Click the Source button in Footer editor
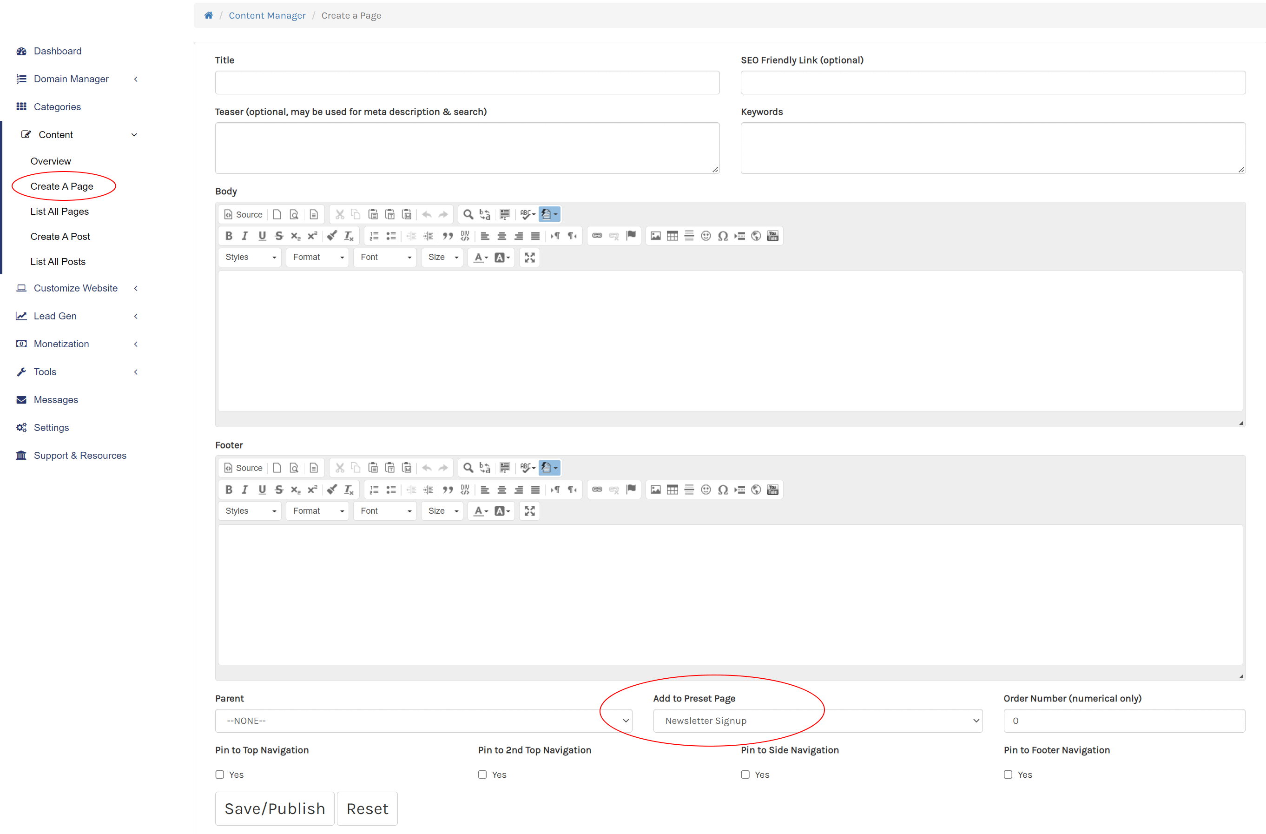The height and width of the screenshot is (834, 1266). tap(243, 468)
